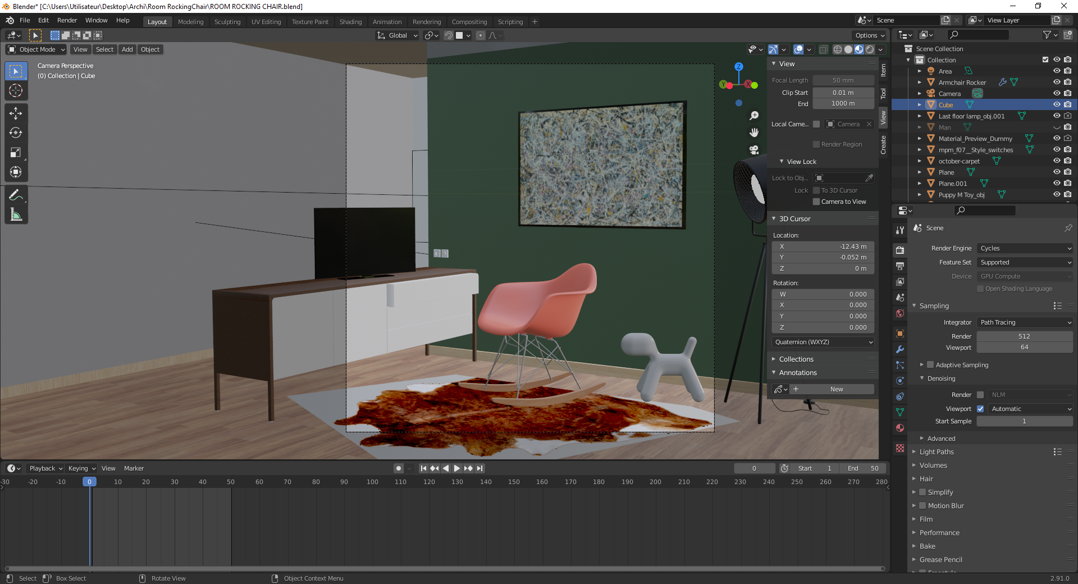Hide the Cube object in viewport

point(1057,104)
